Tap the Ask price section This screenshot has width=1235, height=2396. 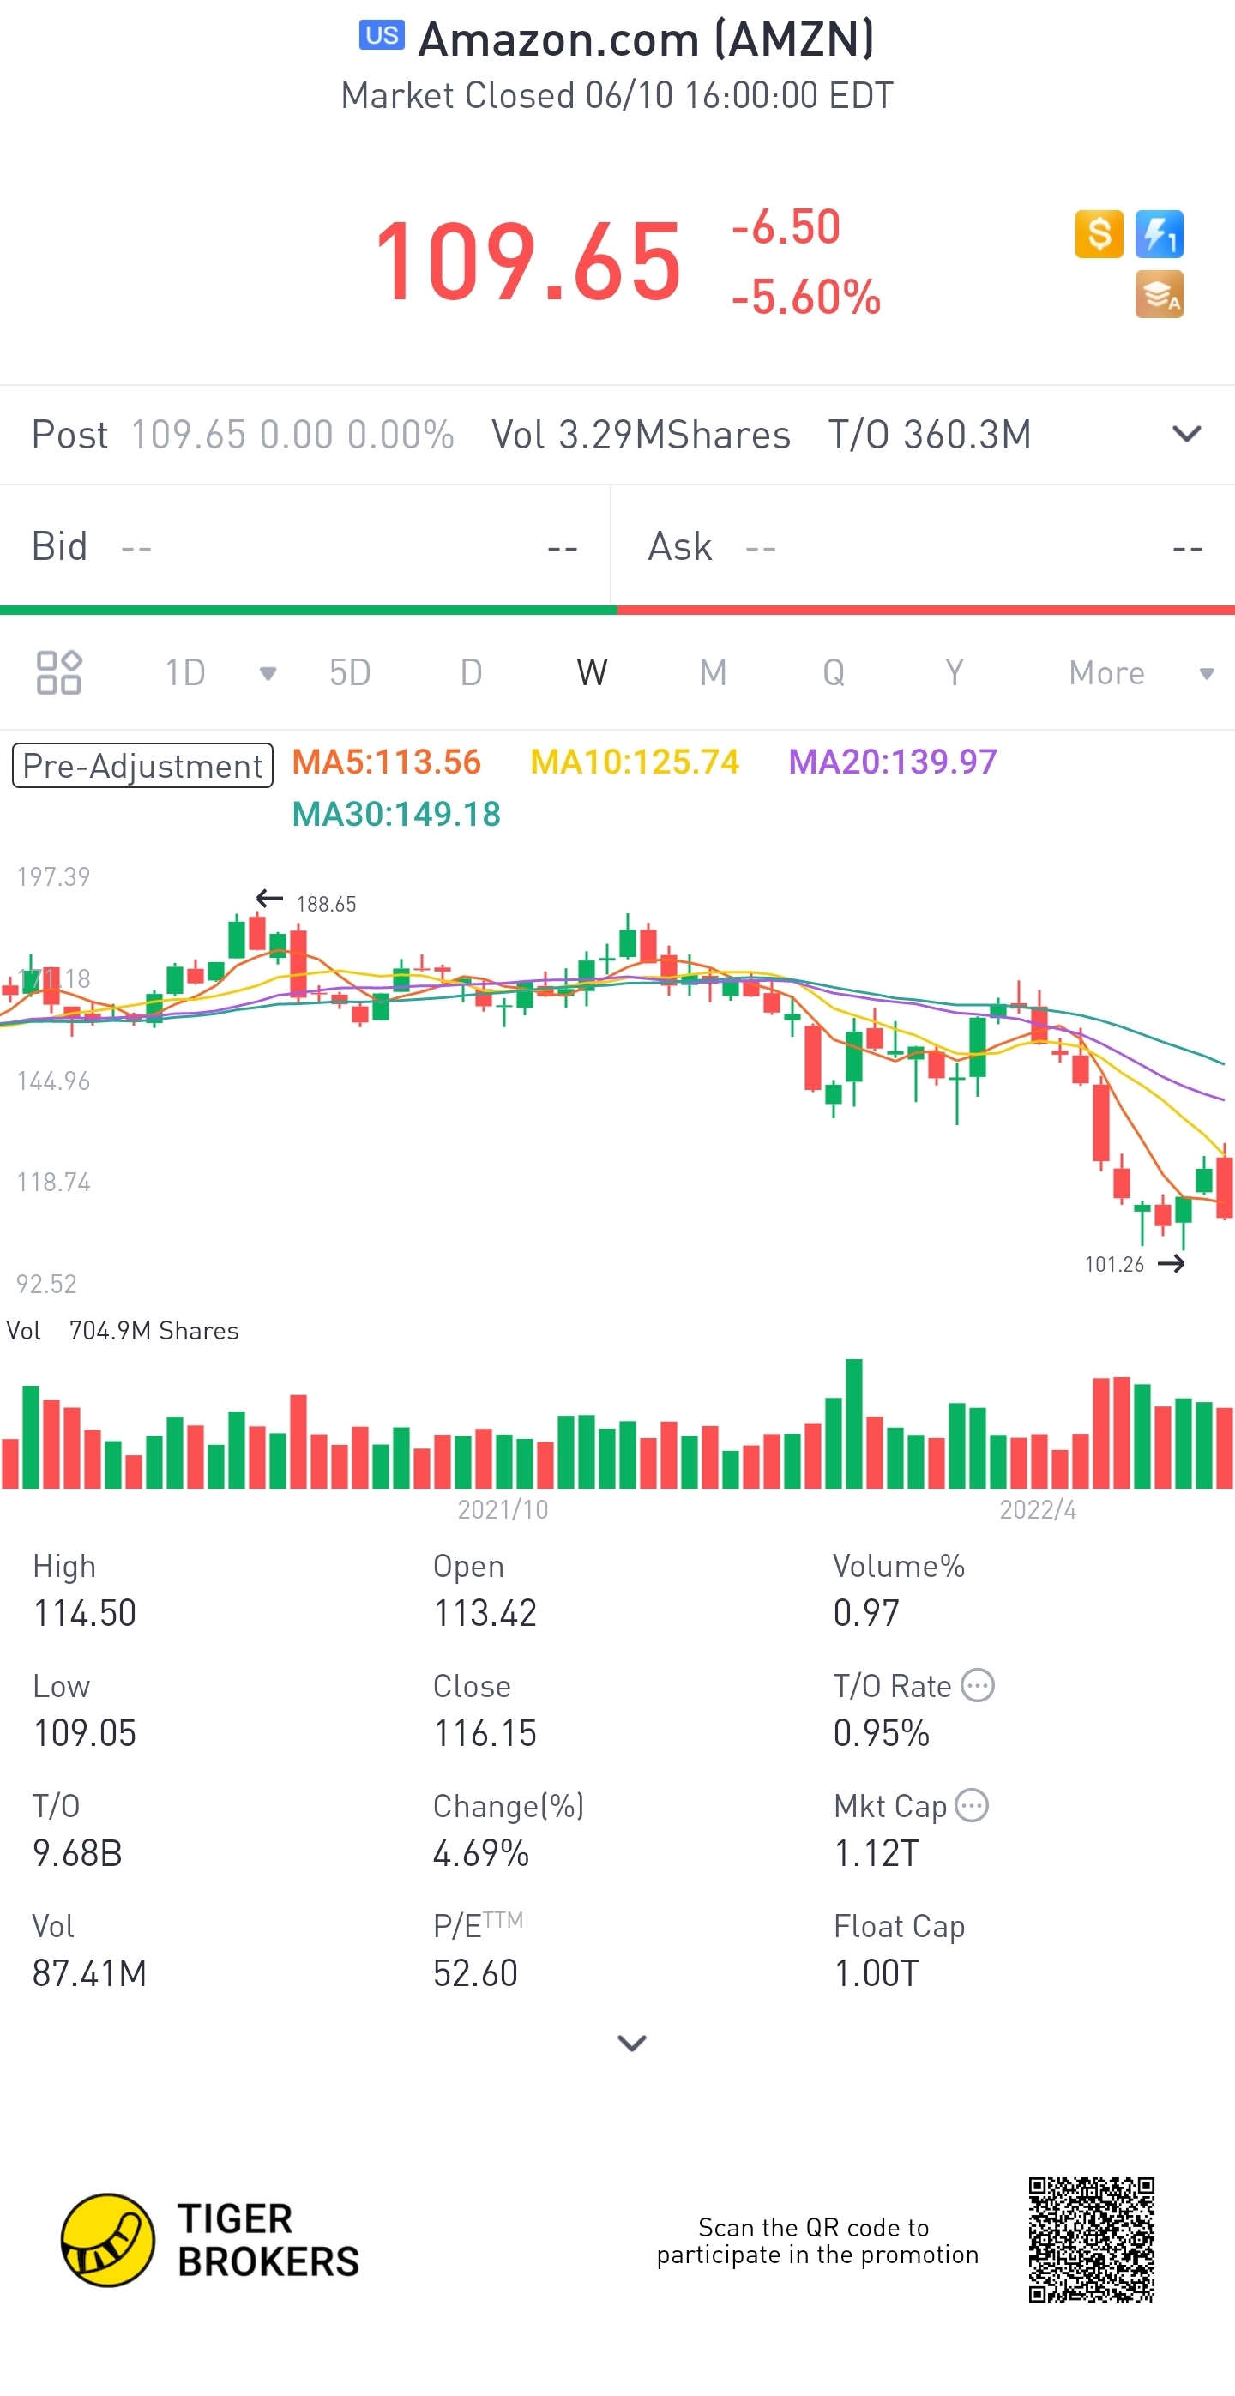(x=924, y=546)
